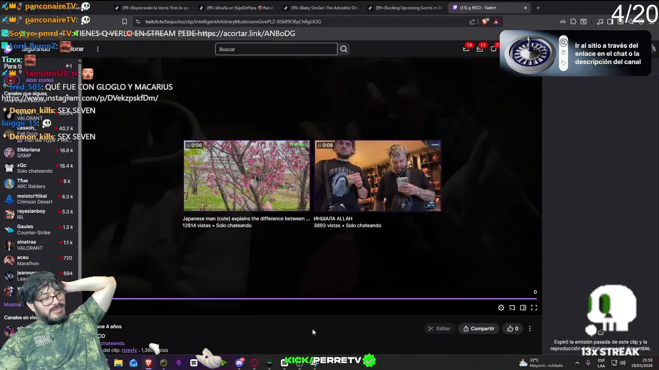Open the whispers icon with badge 7
Viewport: 659px width, 370px height.
[493, 48]
